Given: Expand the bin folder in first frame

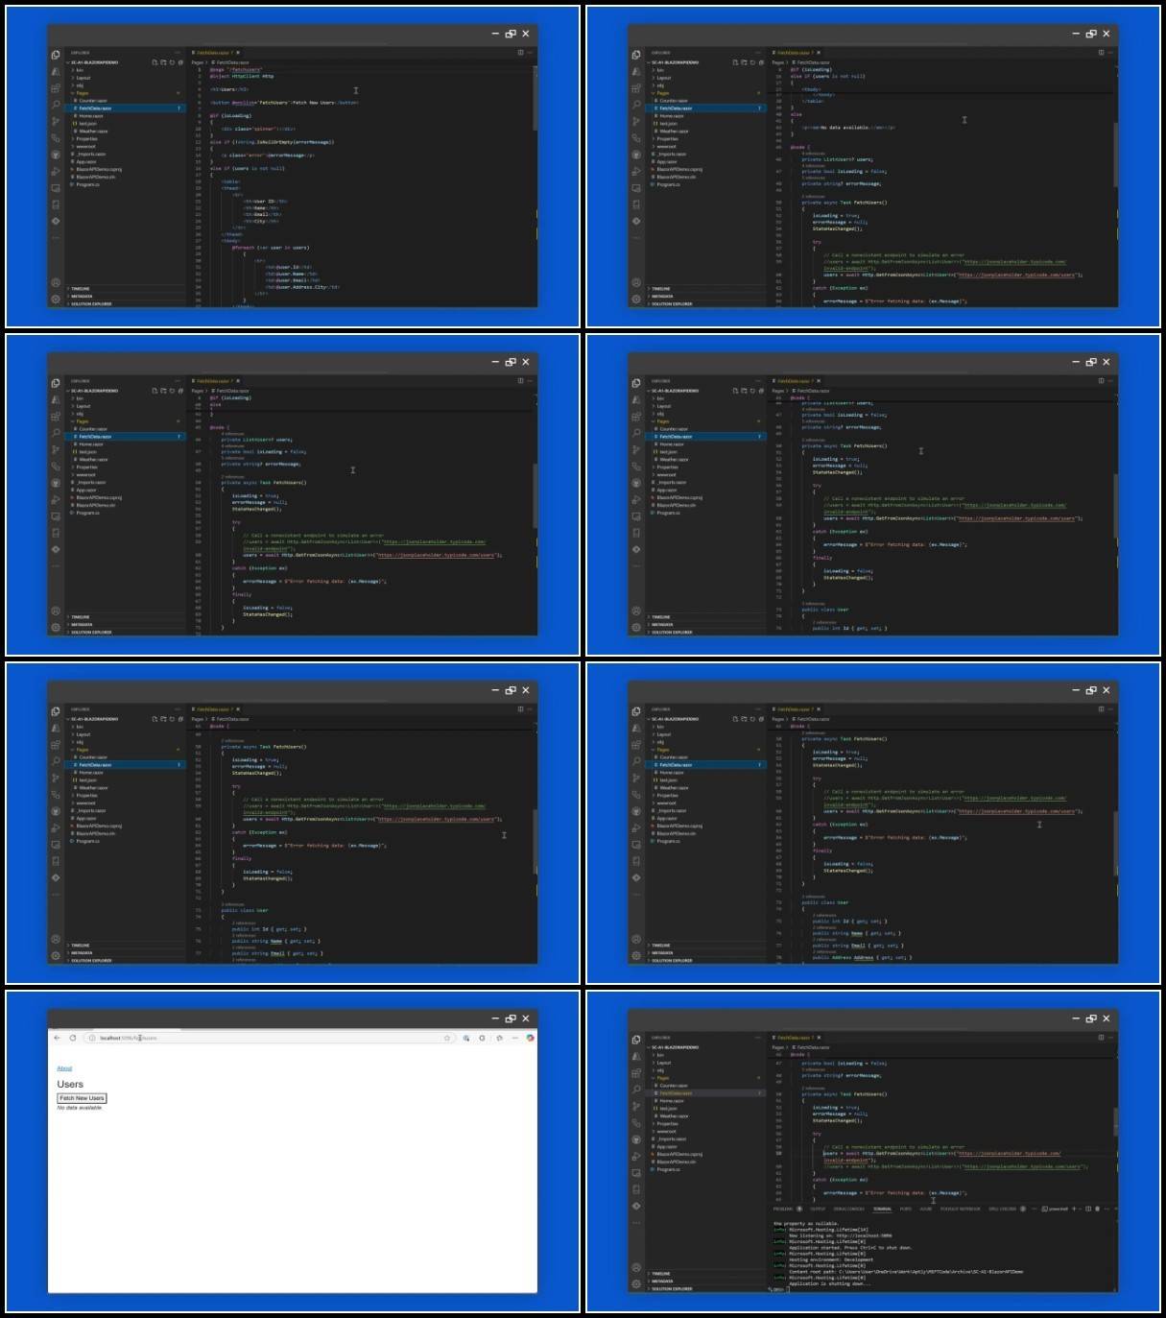Looking at the screenshot, I should [127, 70].
